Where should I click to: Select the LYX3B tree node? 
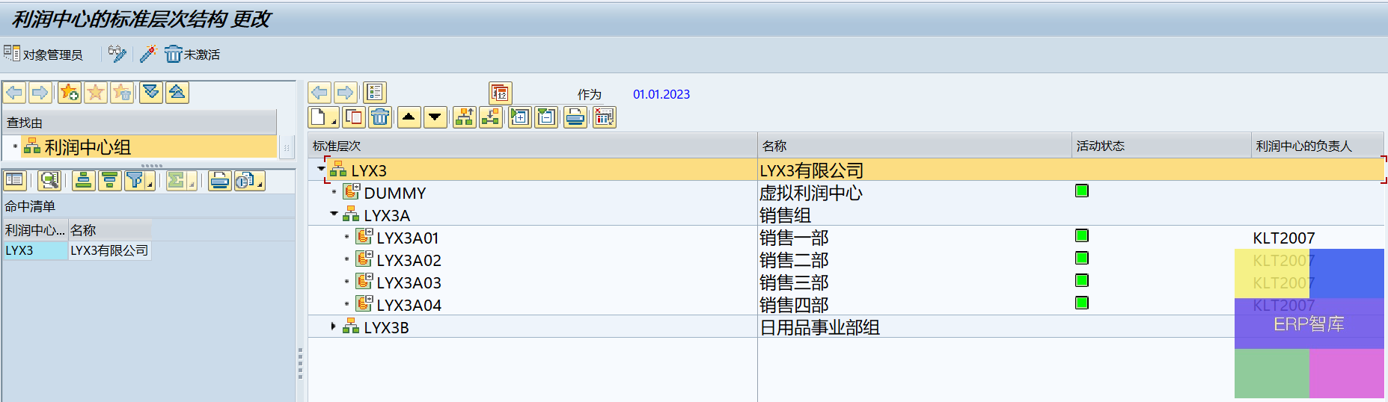(386, 327)
